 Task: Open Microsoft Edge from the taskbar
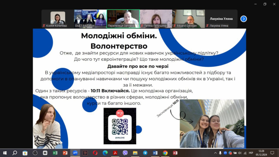[105, 153]
